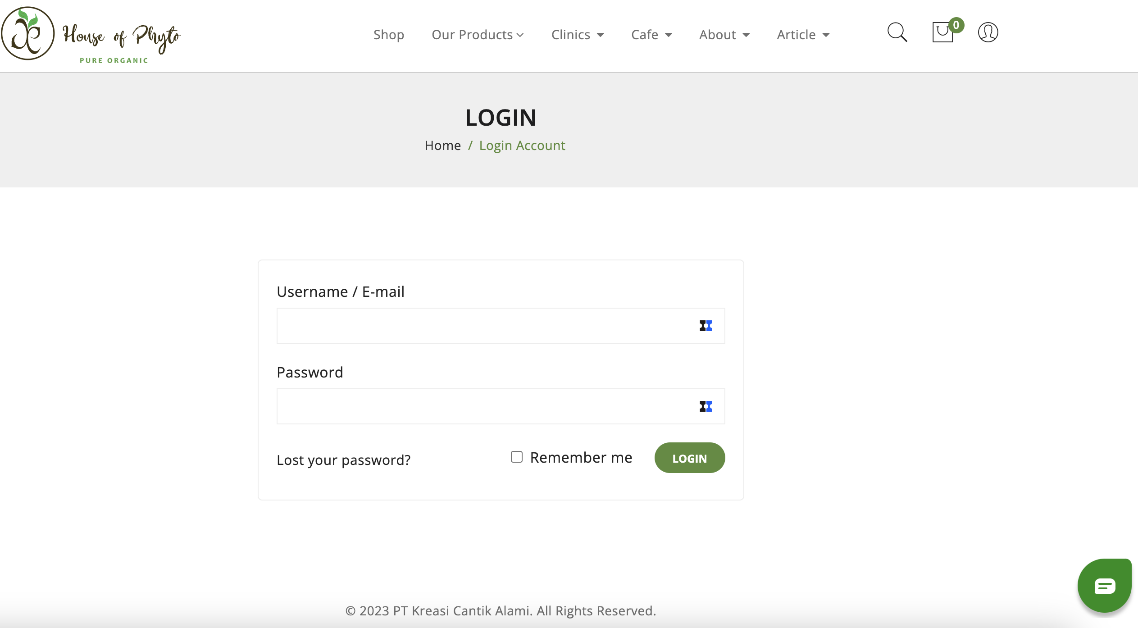Go to the Shop menu item
Screen dimensions: 1138x628
point(388,35)
